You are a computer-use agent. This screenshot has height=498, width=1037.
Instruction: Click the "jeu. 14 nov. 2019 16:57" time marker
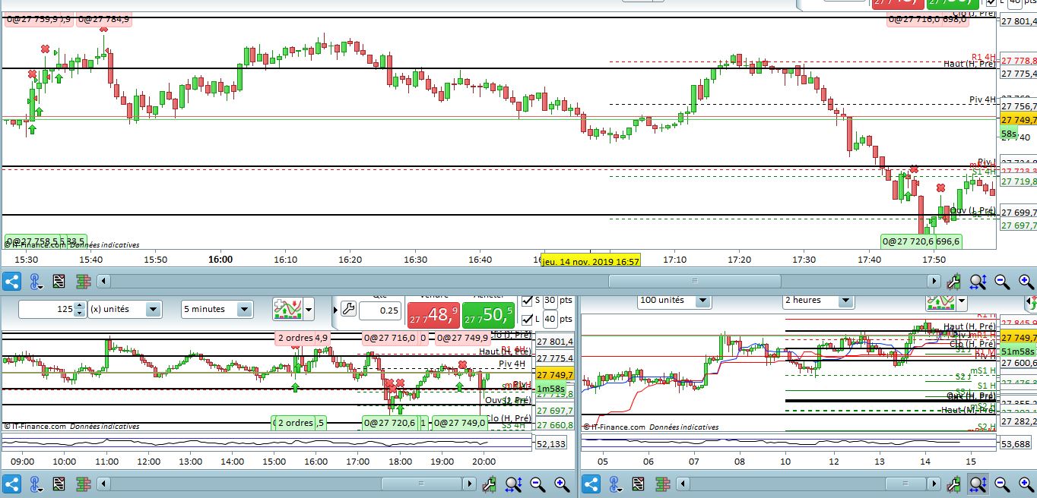(591, 260)
